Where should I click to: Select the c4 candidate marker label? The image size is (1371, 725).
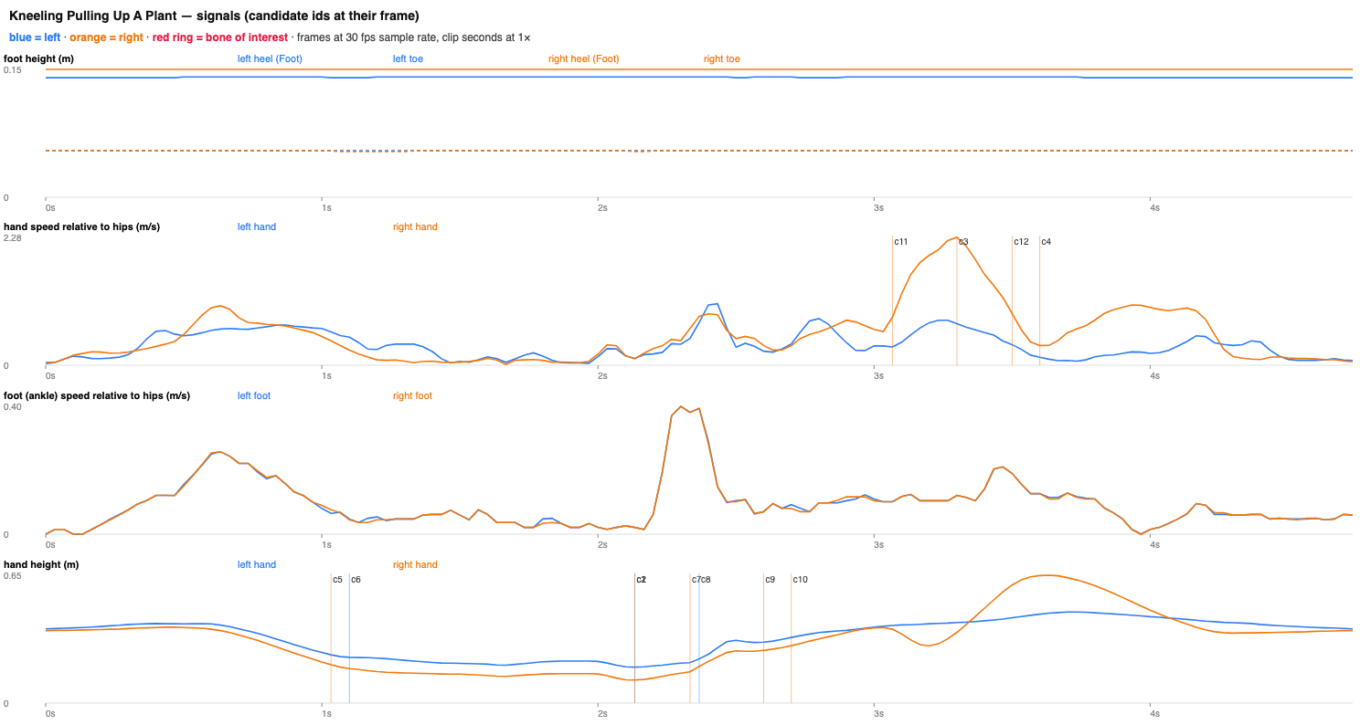coord(1047,242)
